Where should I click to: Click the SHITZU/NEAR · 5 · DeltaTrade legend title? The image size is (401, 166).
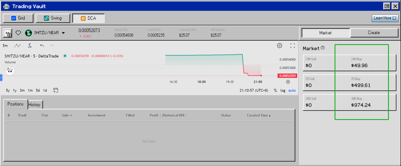[31, 56]
